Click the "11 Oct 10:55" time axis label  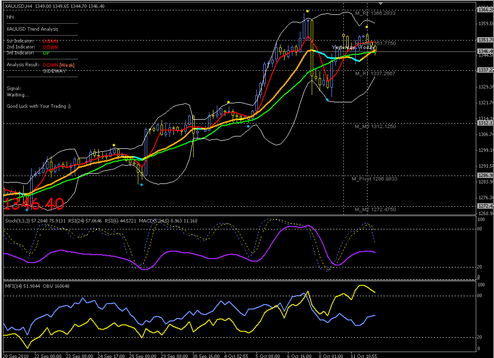tap(364, 356)
